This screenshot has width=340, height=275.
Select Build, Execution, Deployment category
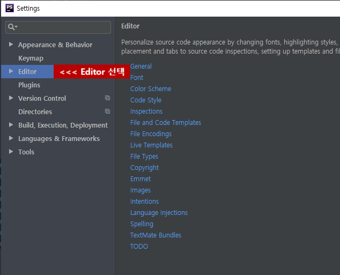click(63, 125)
